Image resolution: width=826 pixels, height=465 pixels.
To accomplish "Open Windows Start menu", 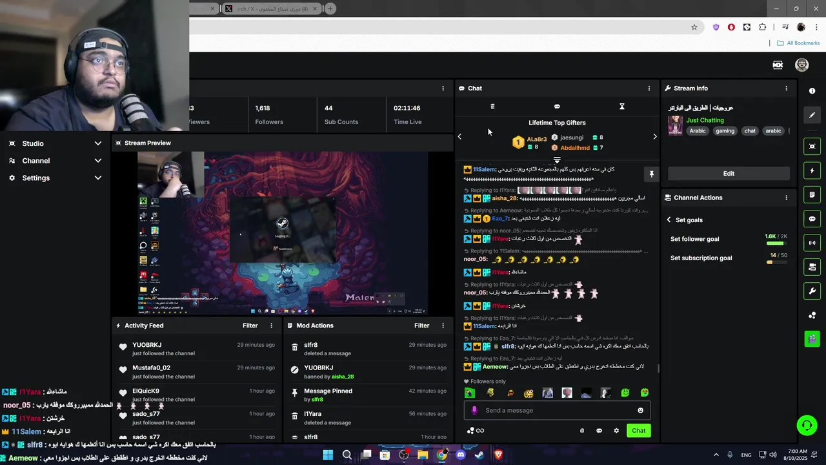I will click(328, 455).
